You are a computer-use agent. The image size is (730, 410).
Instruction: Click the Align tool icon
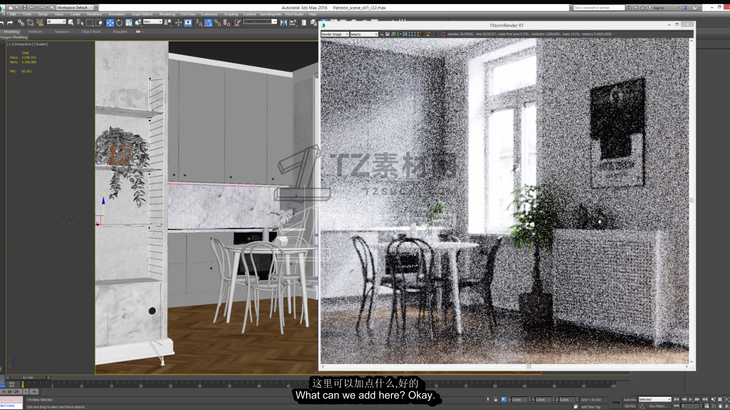coord(293,23)
